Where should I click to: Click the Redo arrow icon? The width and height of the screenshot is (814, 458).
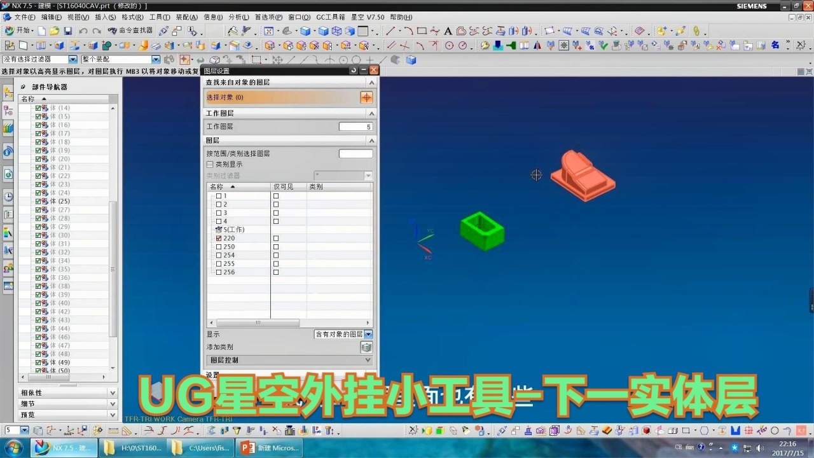97,31
